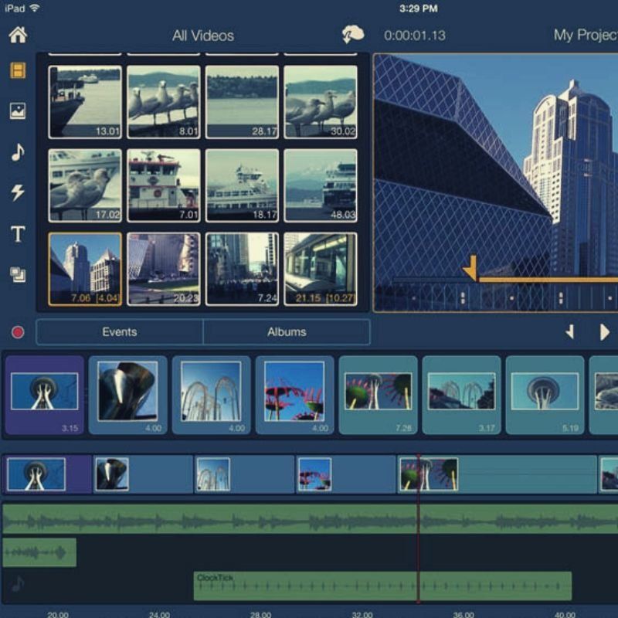Viewport: 618px width, 618px height.
Task: Open the music note audio library
Action: click(x=17, y=153)
